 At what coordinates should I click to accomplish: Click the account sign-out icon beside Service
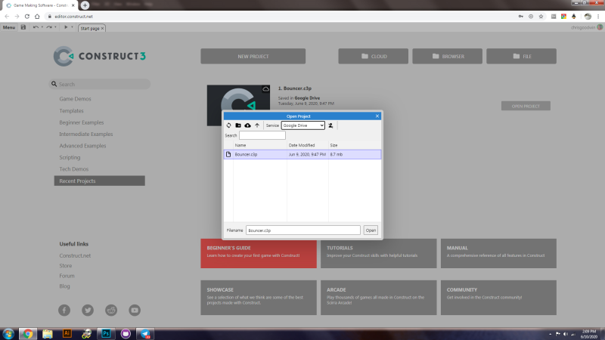click(330, 125)
